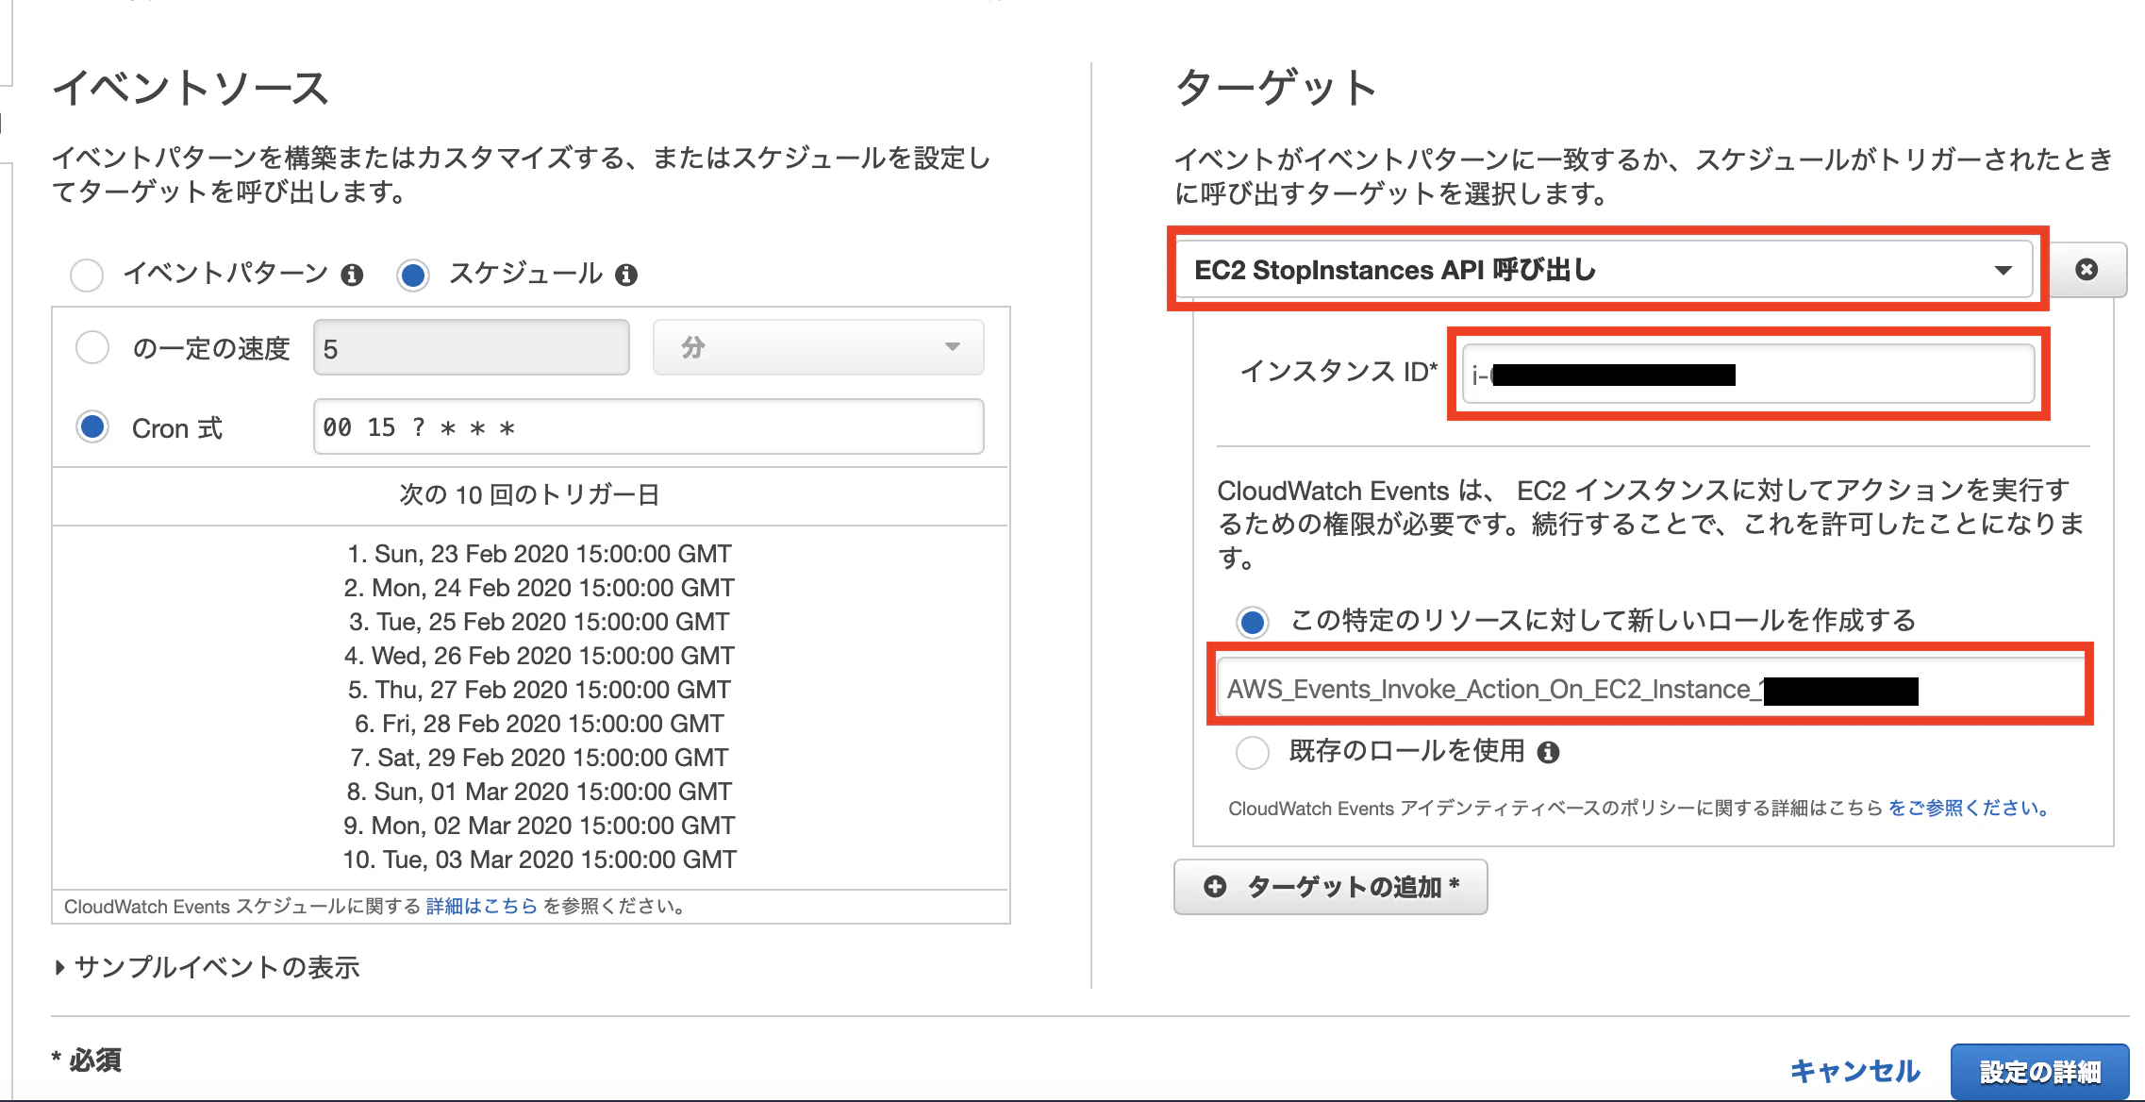The width and height of the screenshot is (2145, 1102).
Task: Select the スケジュール radio button
Action: click(413, 275)
